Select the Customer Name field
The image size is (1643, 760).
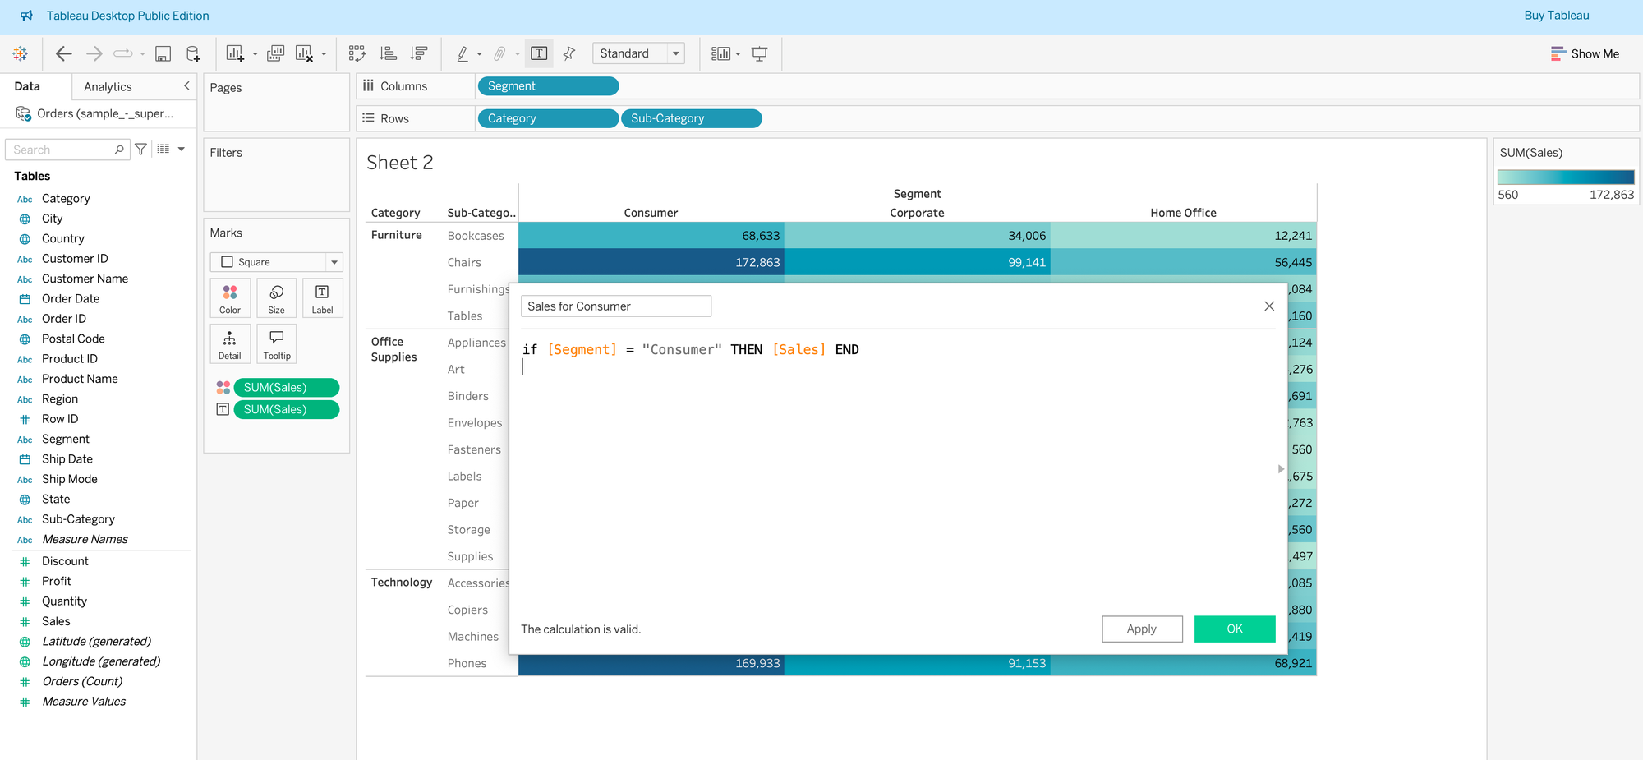tap(85, 279)
